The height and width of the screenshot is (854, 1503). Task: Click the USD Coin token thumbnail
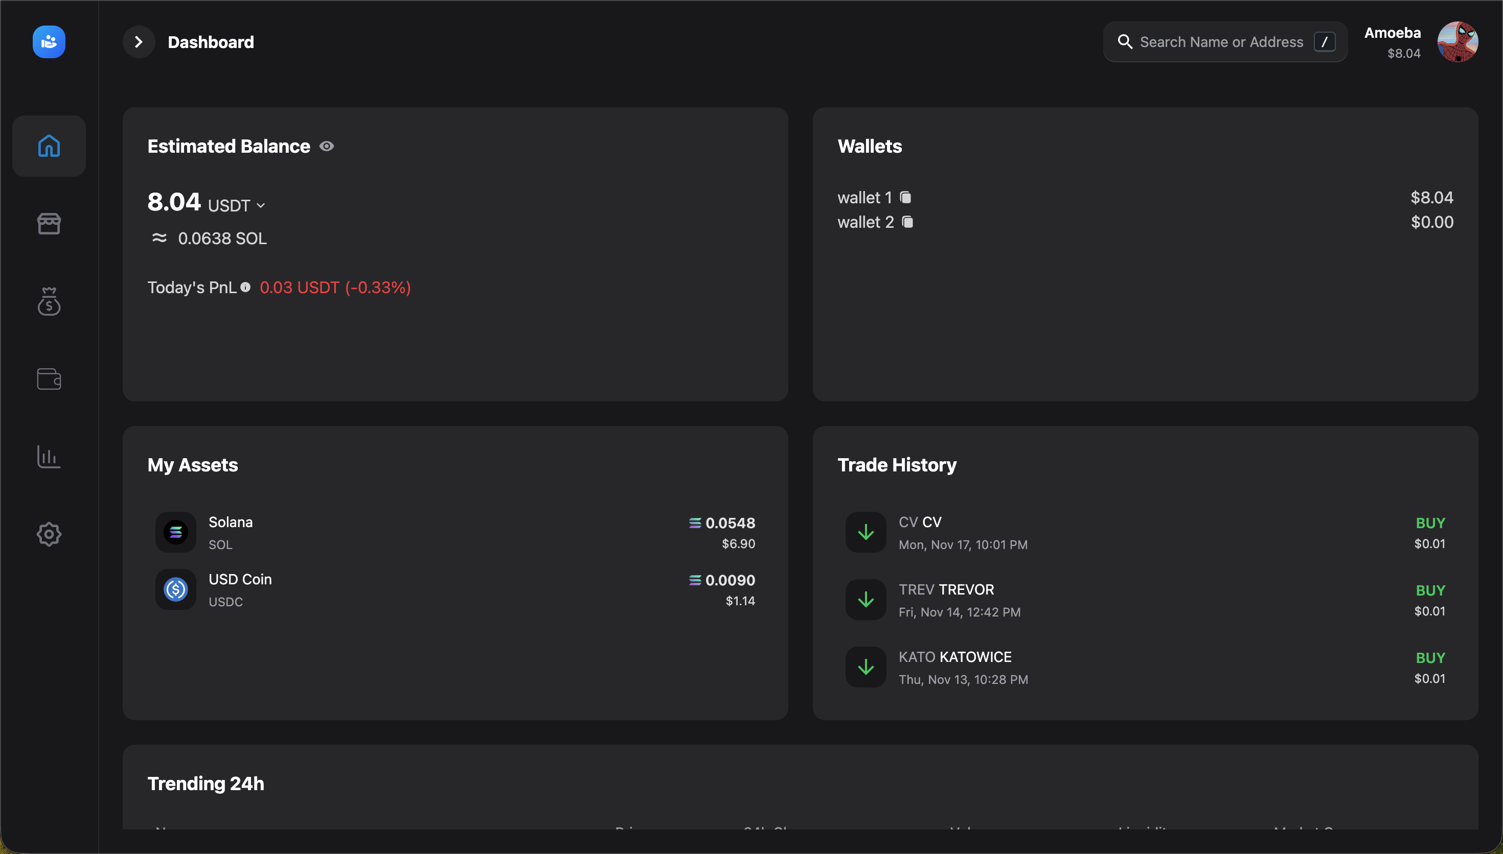click(x=175, y=589)
